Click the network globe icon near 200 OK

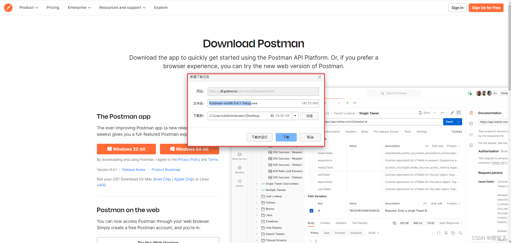tap(395, 223)
